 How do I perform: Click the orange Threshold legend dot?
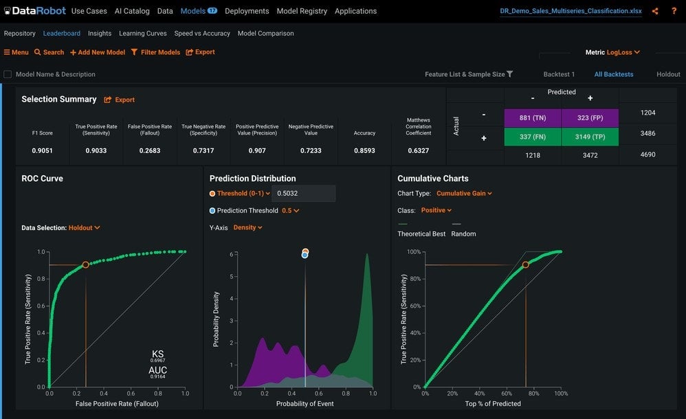[212, 193]
